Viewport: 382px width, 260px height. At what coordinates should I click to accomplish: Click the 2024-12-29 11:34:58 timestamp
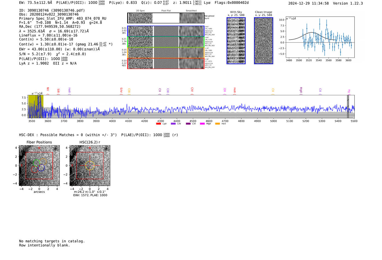[x=308, y=3]
